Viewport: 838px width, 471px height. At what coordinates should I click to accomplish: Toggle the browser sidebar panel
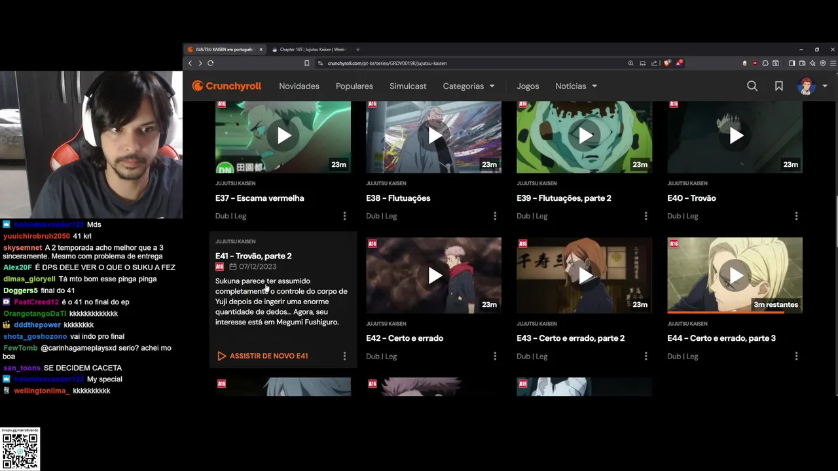coord(792,63)
